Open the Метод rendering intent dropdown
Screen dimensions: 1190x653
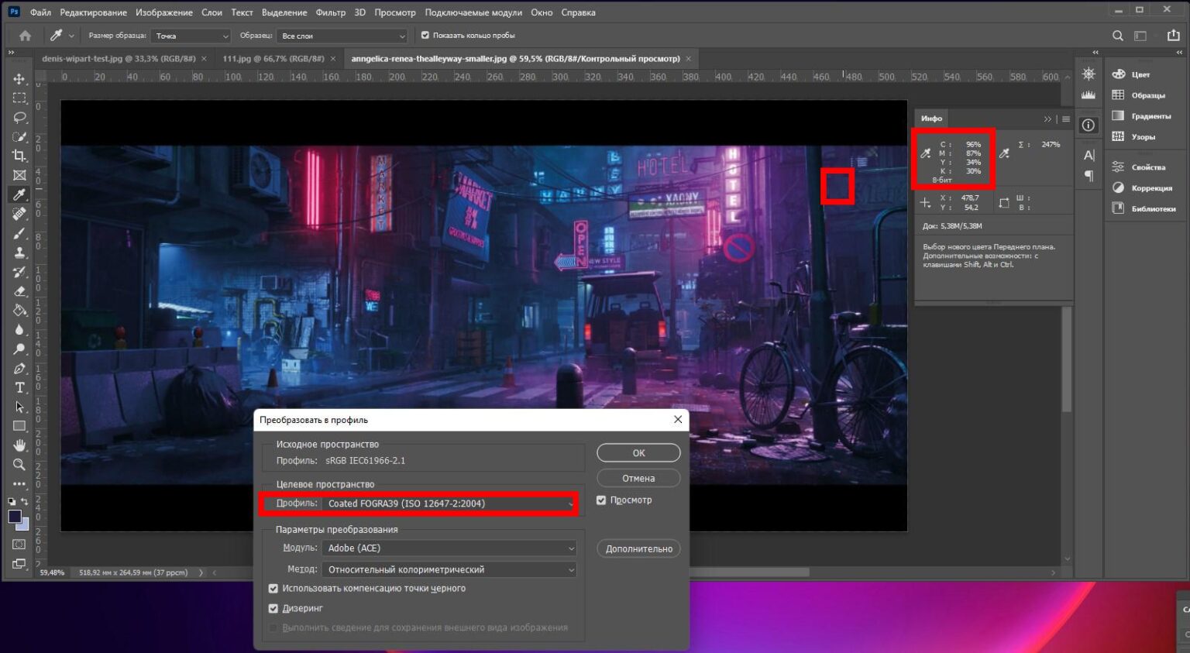pos(449,570)
